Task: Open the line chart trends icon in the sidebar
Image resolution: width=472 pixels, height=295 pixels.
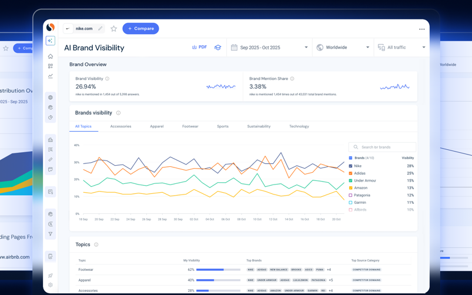Action: coord(51,76)
